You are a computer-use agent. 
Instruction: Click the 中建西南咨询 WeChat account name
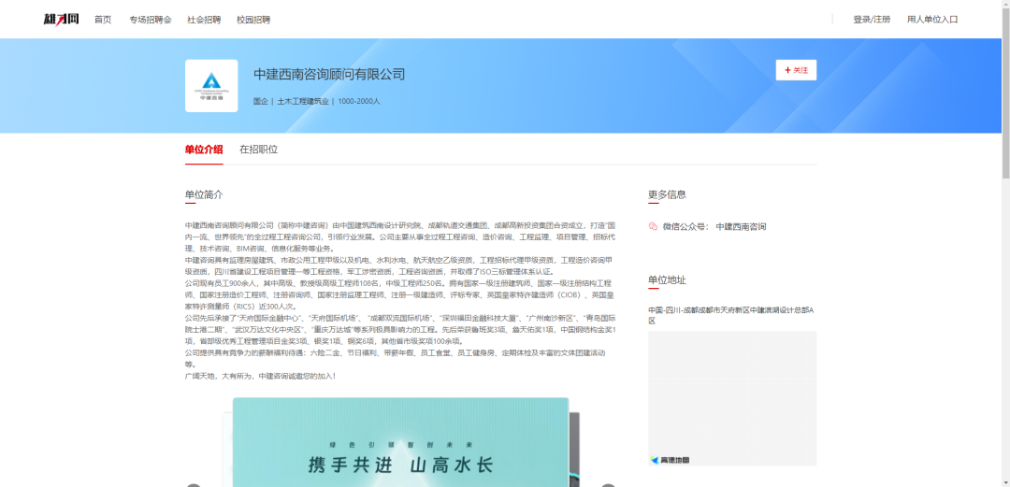coord(741,227)
